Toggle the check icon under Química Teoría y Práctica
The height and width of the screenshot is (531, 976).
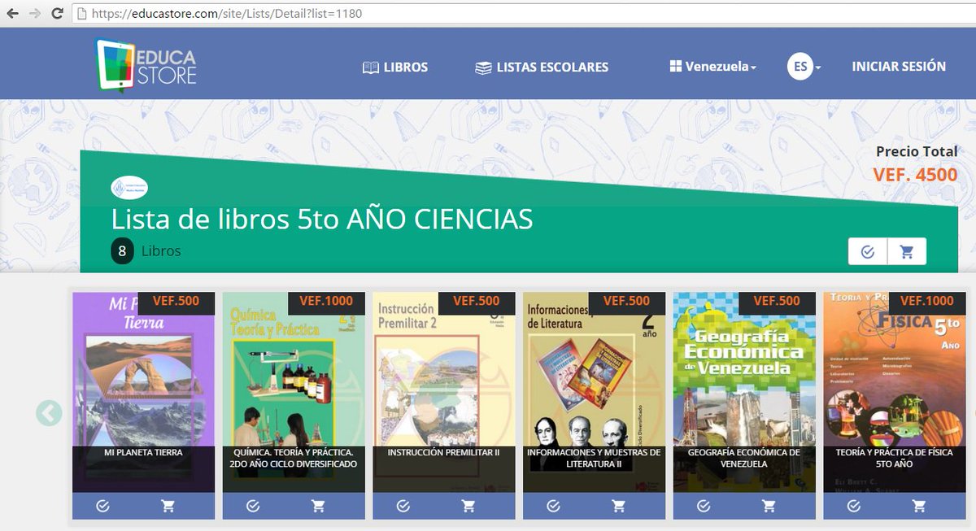(x=253, y=506)
